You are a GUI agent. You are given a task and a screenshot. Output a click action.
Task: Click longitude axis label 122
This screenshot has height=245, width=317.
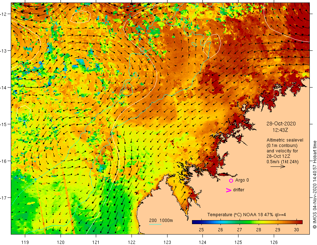[131, 242]
